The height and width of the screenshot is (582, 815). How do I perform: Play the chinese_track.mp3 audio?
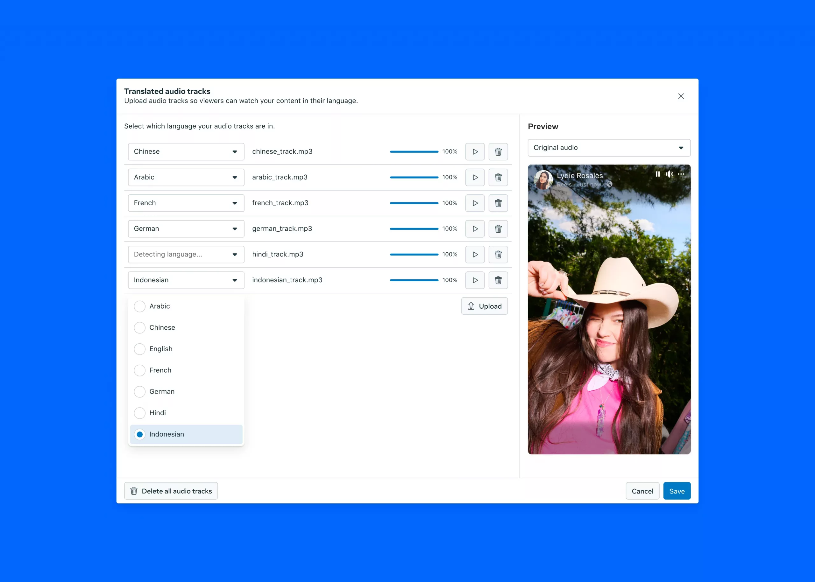coord(475,151)
